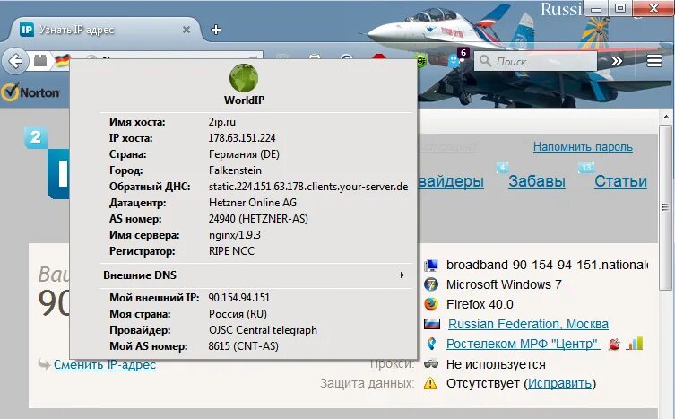Viewport: 675px width, 419px height.
Task: Click the Russian flag icon
Action: tap(432, 324)
